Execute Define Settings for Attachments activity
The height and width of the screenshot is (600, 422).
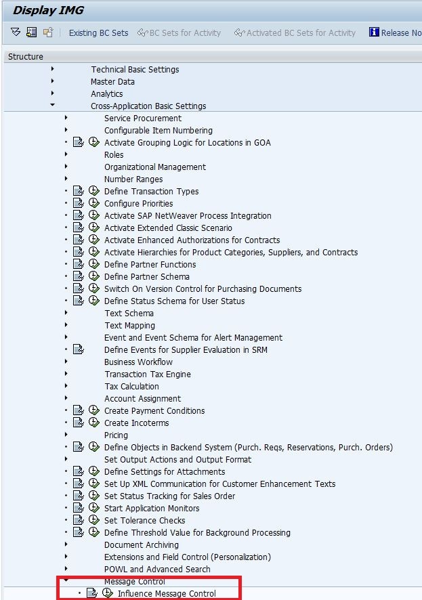[x=94, y=471]
